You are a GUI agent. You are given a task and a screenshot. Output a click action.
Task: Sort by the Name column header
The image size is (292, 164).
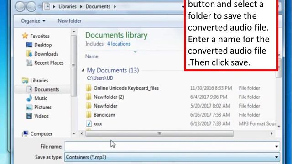92,56
